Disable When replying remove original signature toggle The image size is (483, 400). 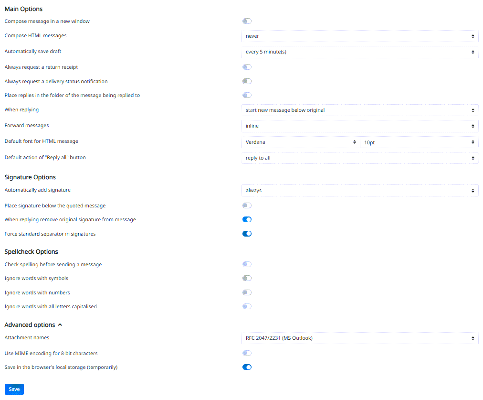click(x=247, y=219)
